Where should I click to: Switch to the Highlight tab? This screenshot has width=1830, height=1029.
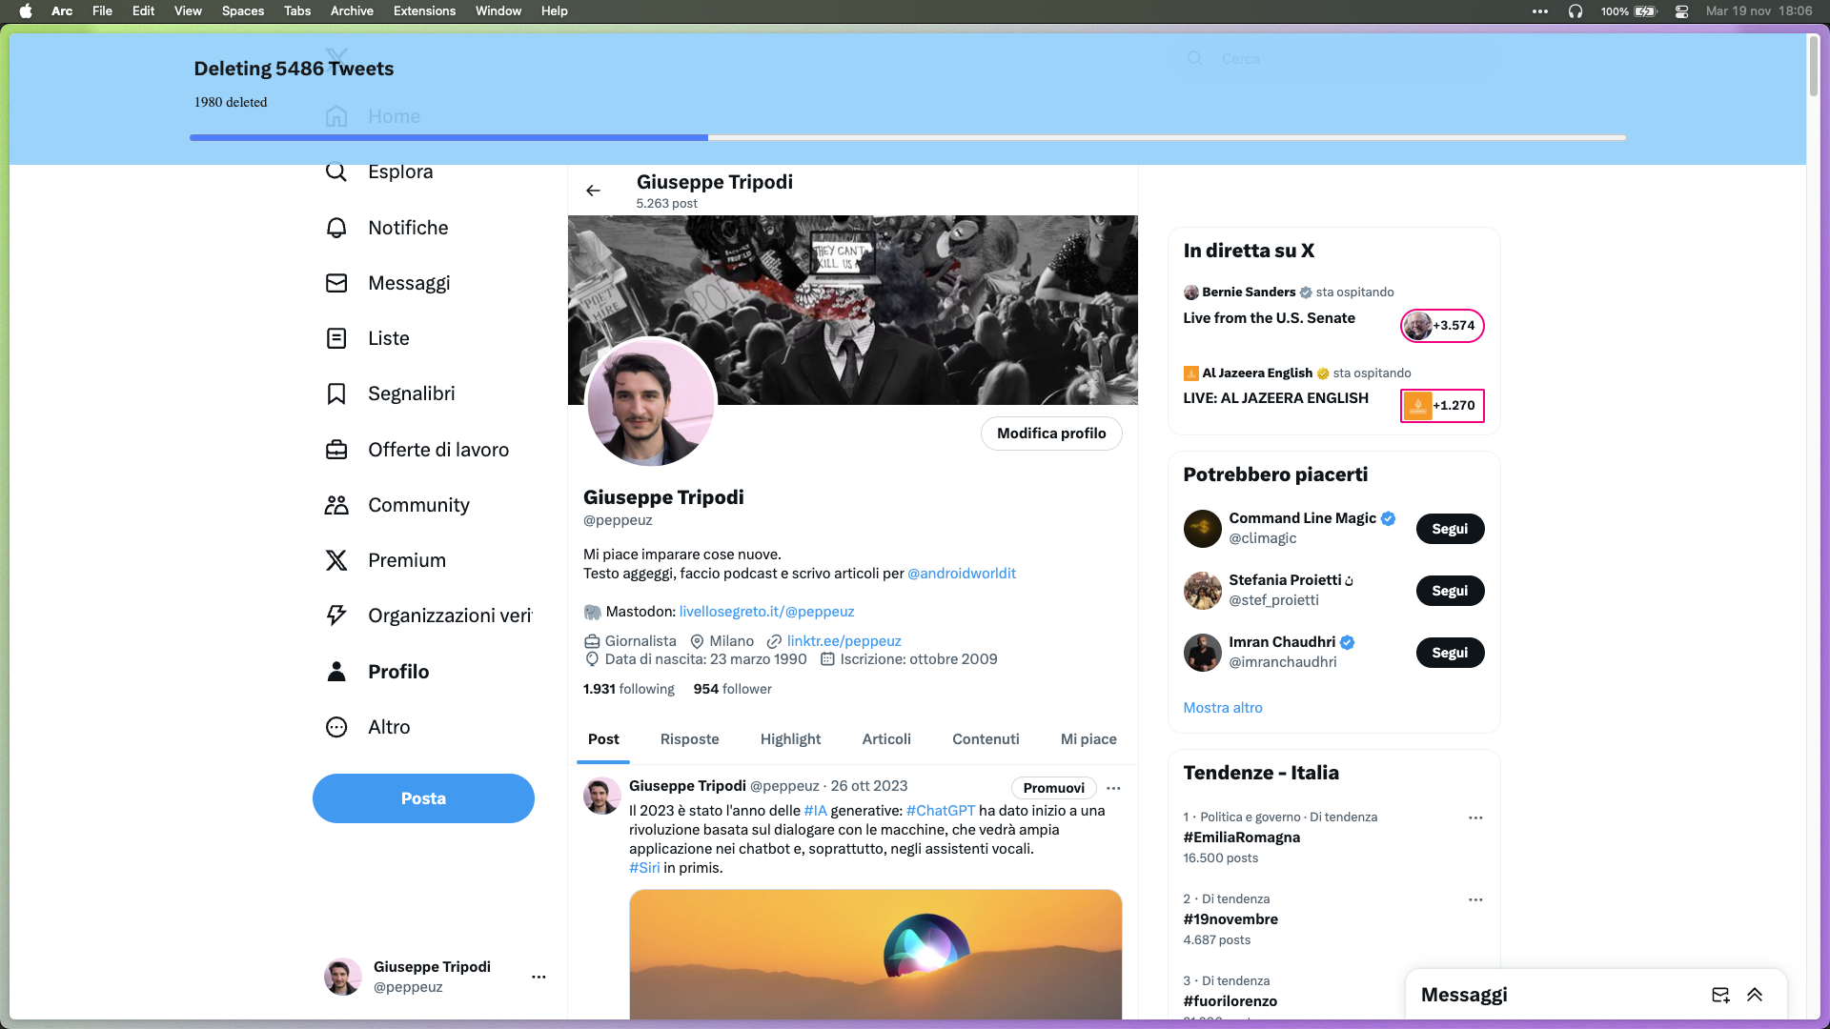[x=790, y=739]
